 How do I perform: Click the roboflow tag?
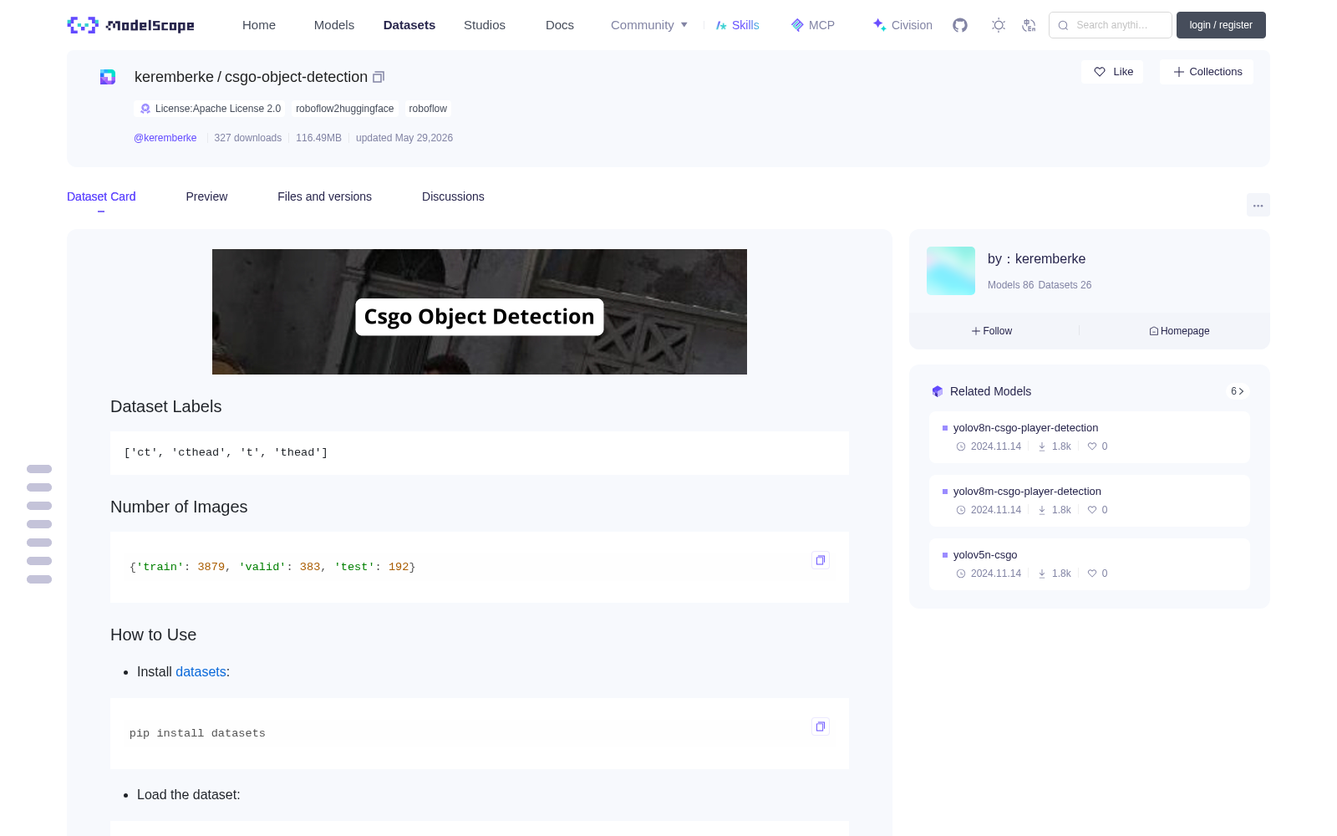pyautogui.click(x=428, y=109)
